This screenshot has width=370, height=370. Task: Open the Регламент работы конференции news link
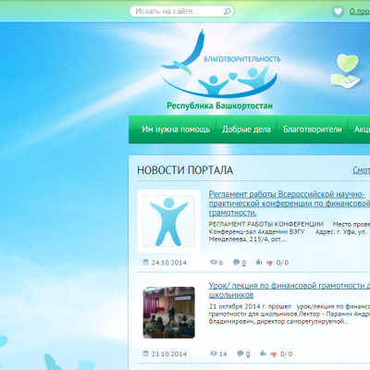pyautogui.click(x=290, y=203)
